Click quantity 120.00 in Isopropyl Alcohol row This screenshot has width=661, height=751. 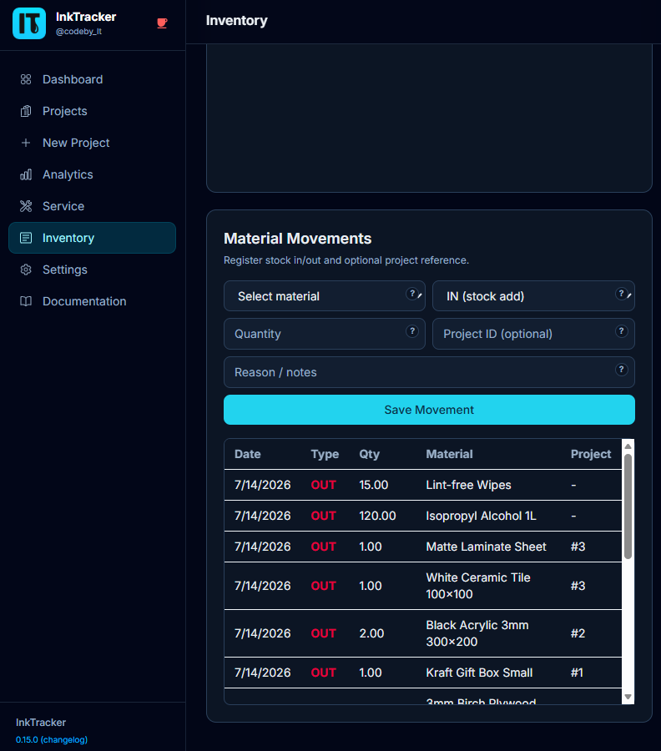tap(377, 516)
